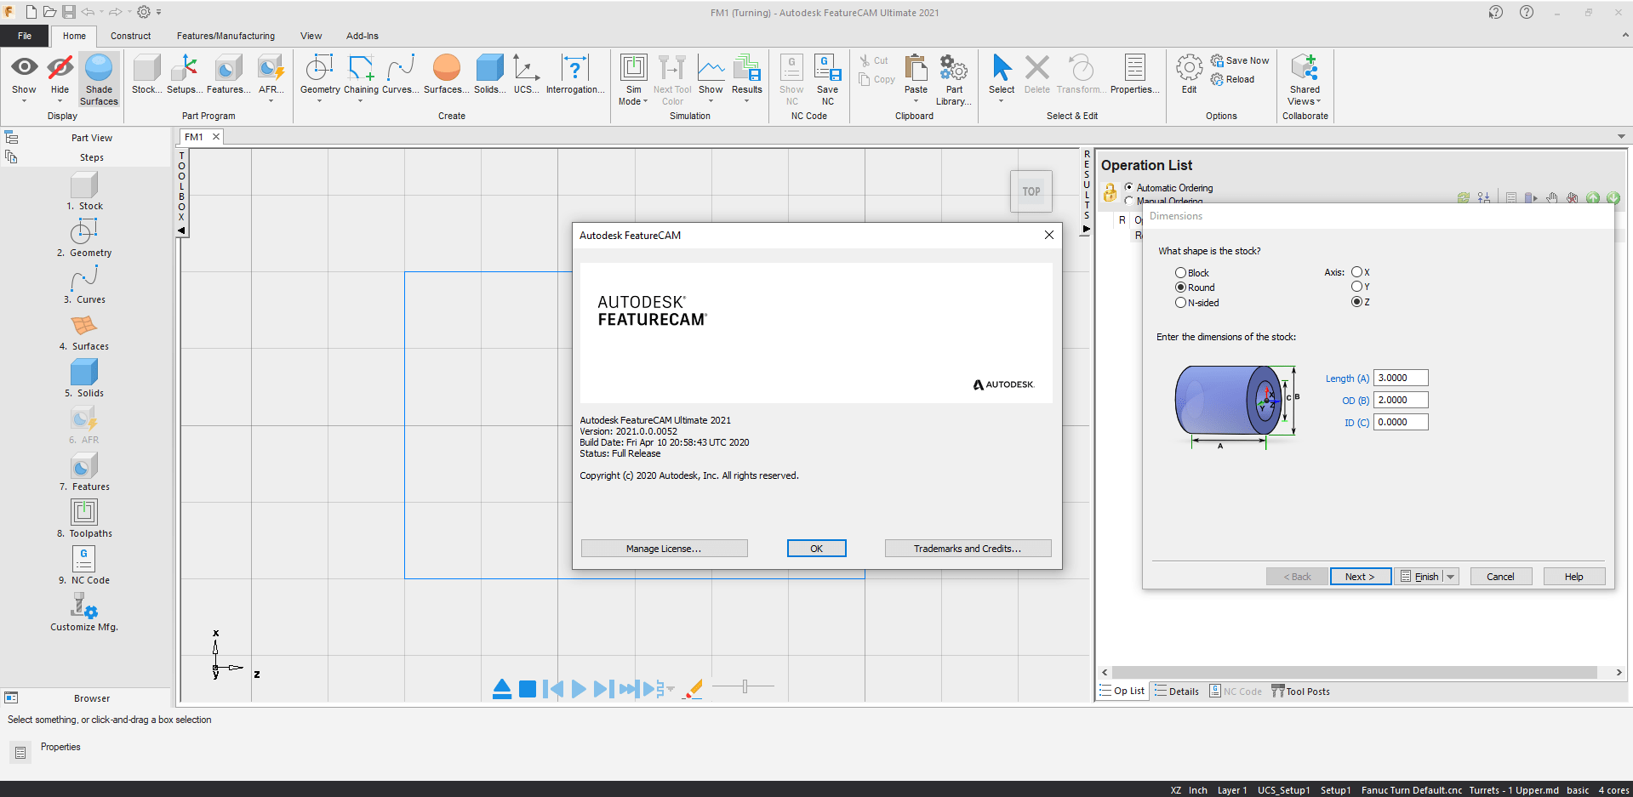Switch to the Add-Ins ribbon tab

pos(362,36)
